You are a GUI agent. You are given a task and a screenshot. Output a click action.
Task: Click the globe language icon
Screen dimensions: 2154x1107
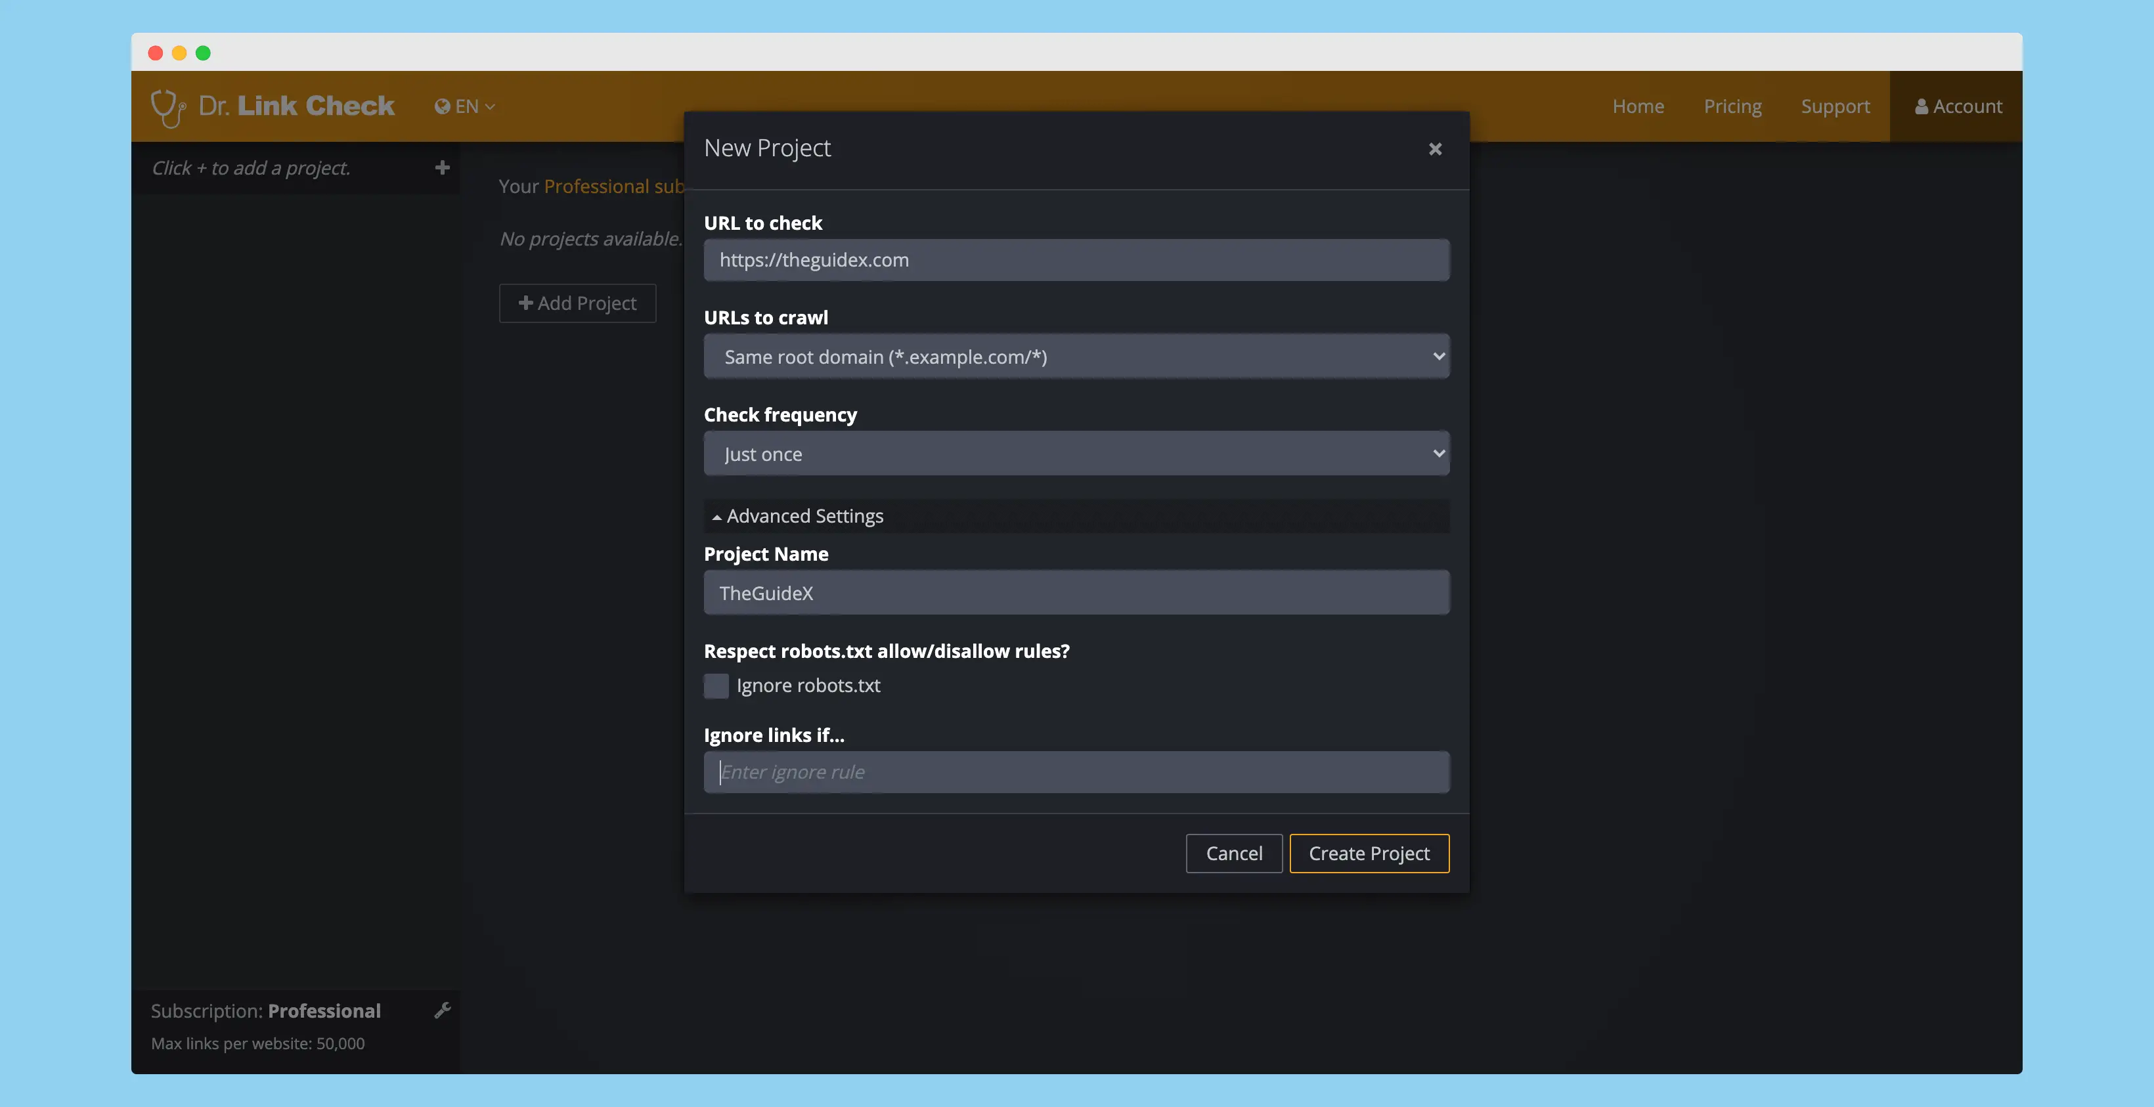pyautogui.click(x=443, y=106)
